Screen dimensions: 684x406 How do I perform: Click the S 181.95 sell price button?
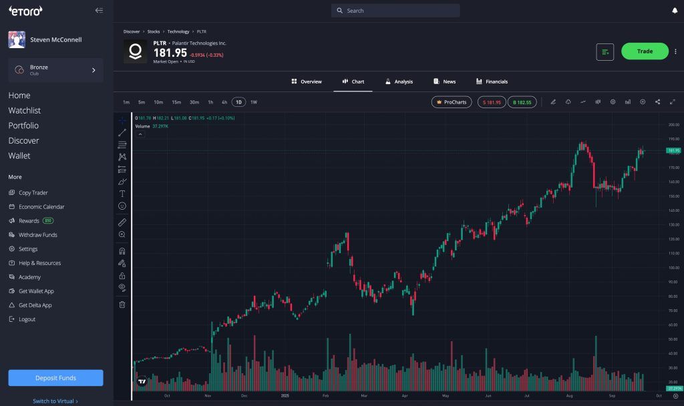click(492, 102)
